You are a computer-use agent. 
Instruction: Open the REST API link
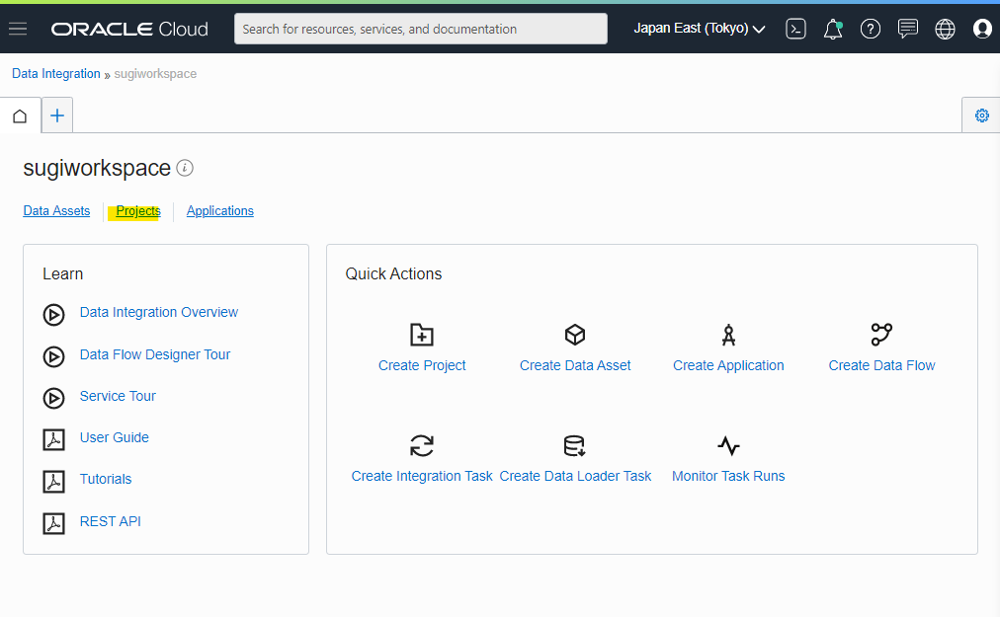click(111, 521)
